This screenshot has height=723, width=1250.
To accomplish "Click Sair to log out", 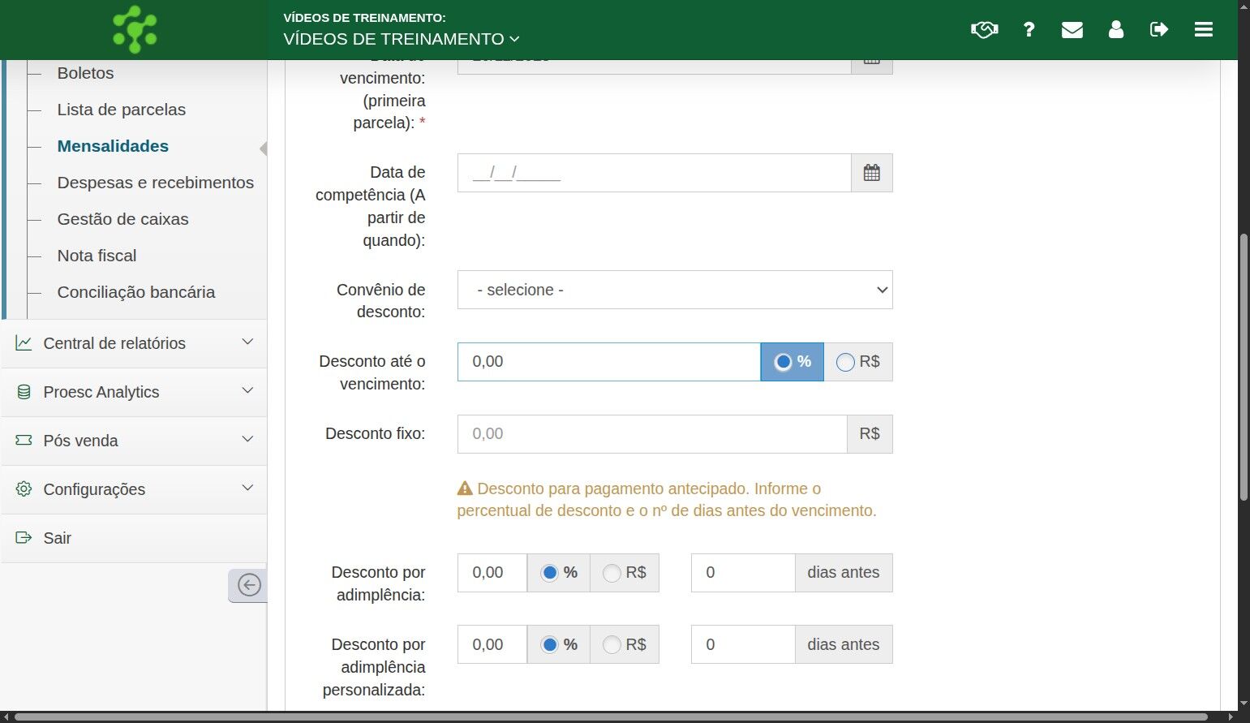I will (58, 538).
